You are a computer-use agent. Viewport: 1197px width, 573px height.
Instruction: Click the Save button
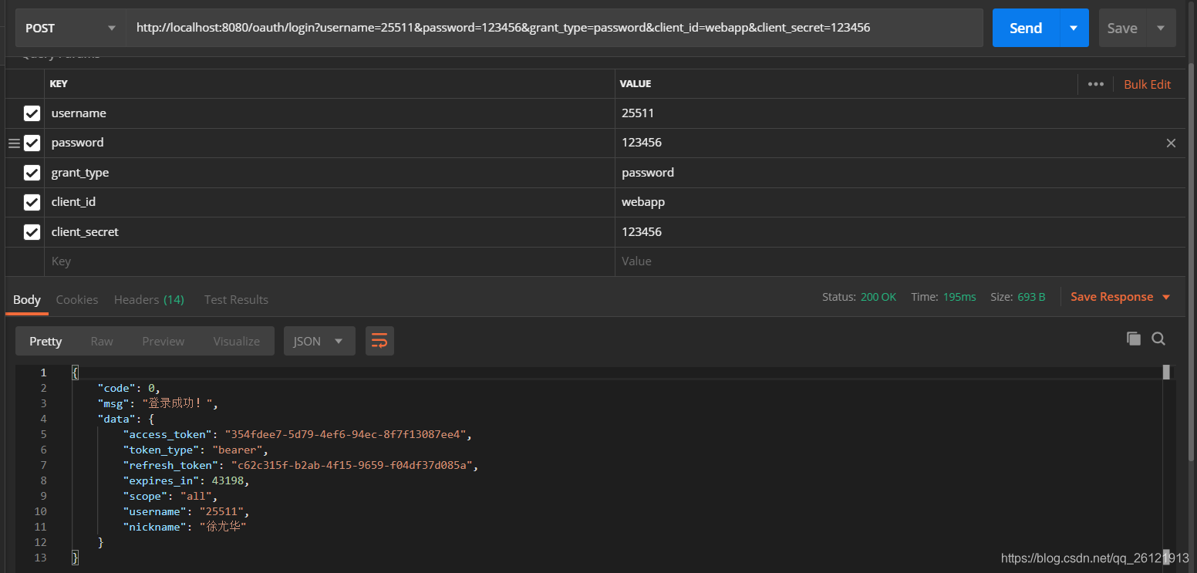coord(1122,28)
